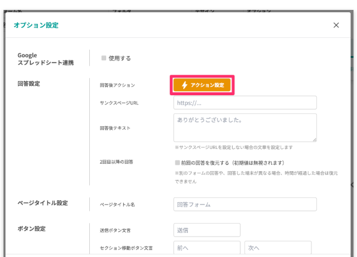This screenshot has height=257, width=357.
Task: Close the オプション設定 dialog
Action: tap(336, 25)
